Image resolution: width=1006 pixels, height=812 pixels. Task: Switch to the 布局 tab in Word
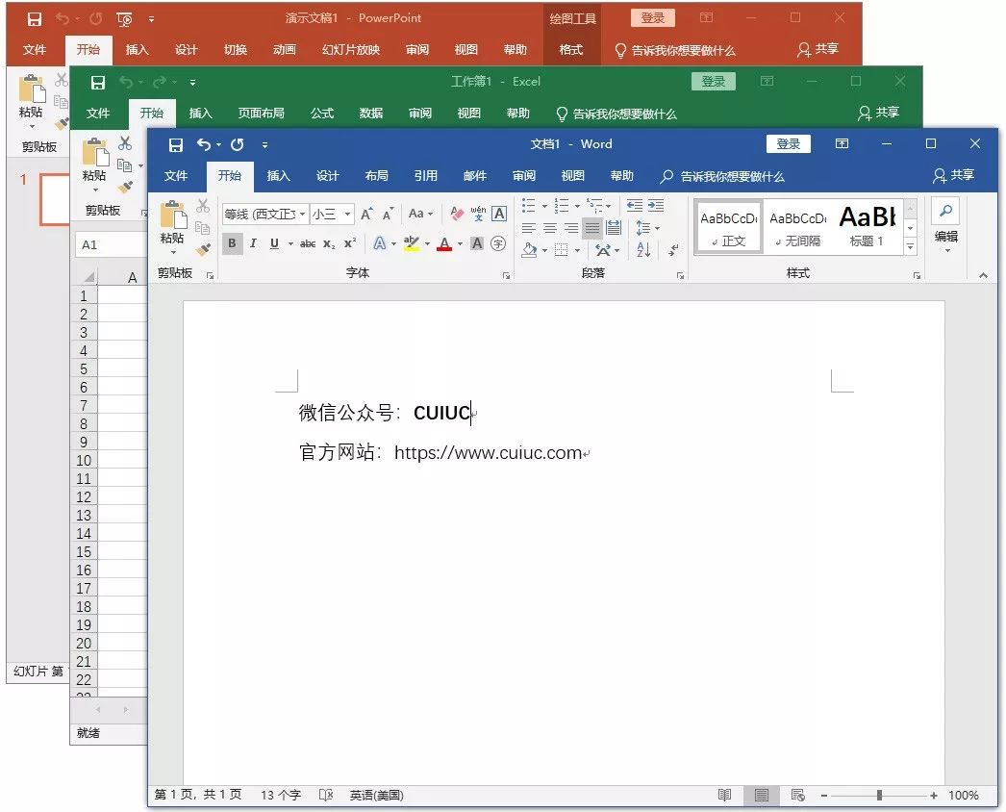377,176
